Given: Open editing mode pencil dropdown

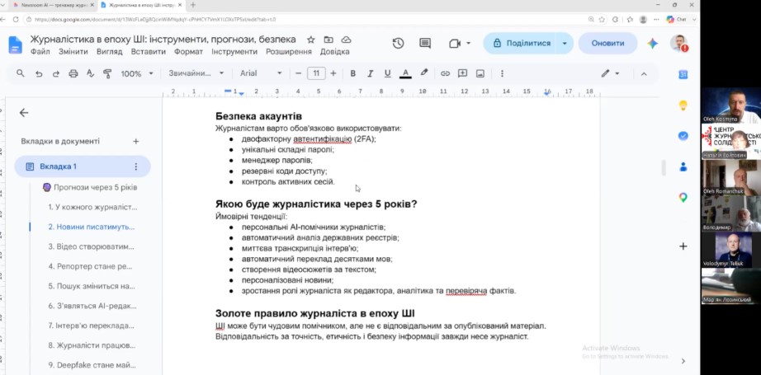Looking at the screenshot, I should point(610,73).
